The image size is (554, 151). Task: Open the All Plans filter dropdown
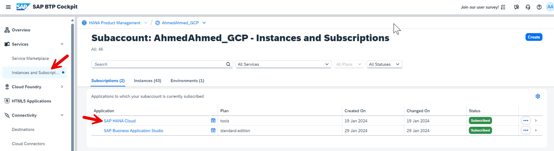coord(349,64)
